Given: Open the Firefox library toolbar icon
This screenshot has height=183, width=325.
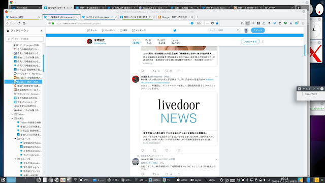Looking at the screenshot, I should click(242, 23).
